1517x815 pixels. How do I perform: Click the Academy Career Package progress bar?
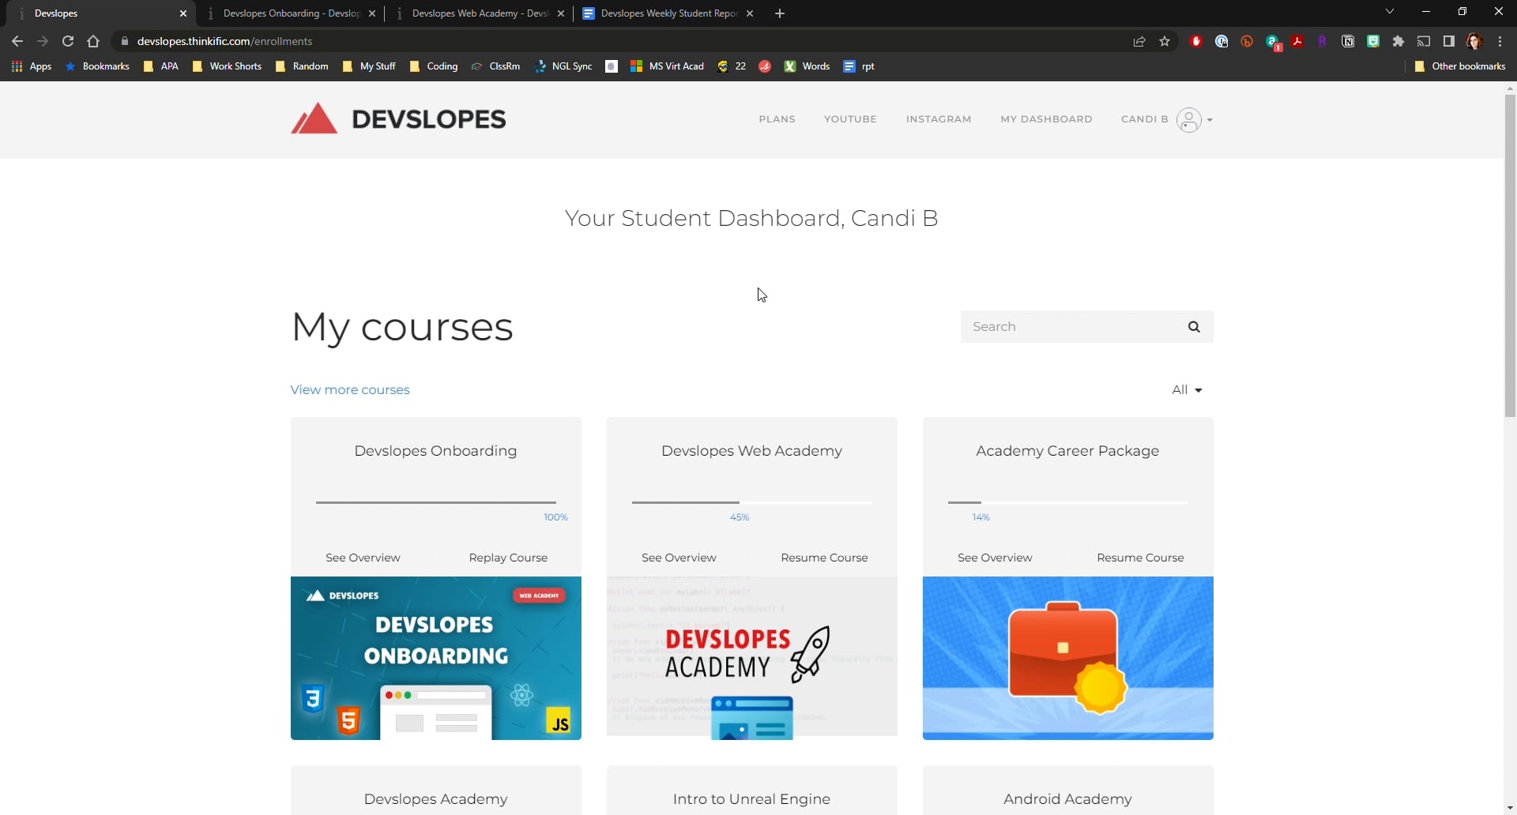[1067, 503]
